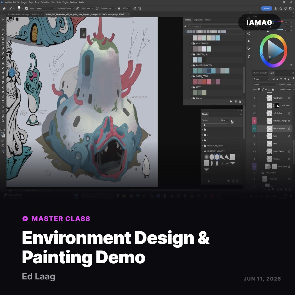Click the Properties info panel icon

coord(249,33)
